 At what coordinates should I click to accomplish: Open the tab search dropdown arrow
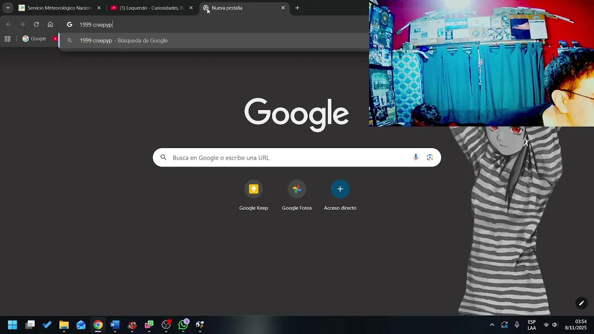point(8,8)
